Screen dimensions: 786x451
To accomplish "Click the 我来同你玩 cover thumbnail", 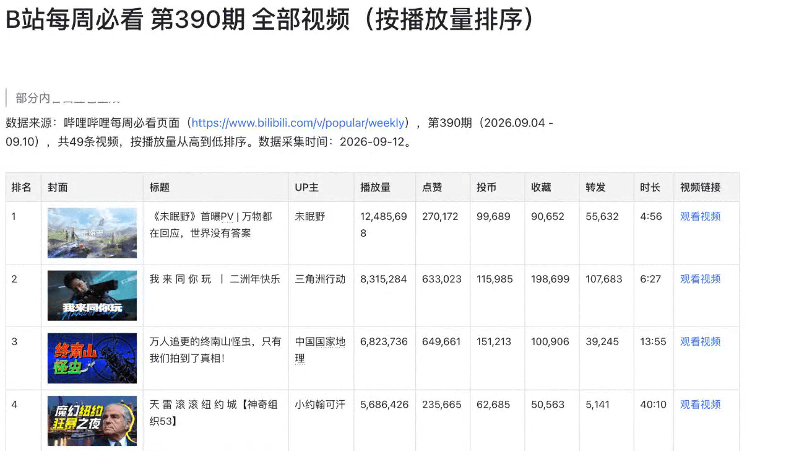I will point(92,296).
